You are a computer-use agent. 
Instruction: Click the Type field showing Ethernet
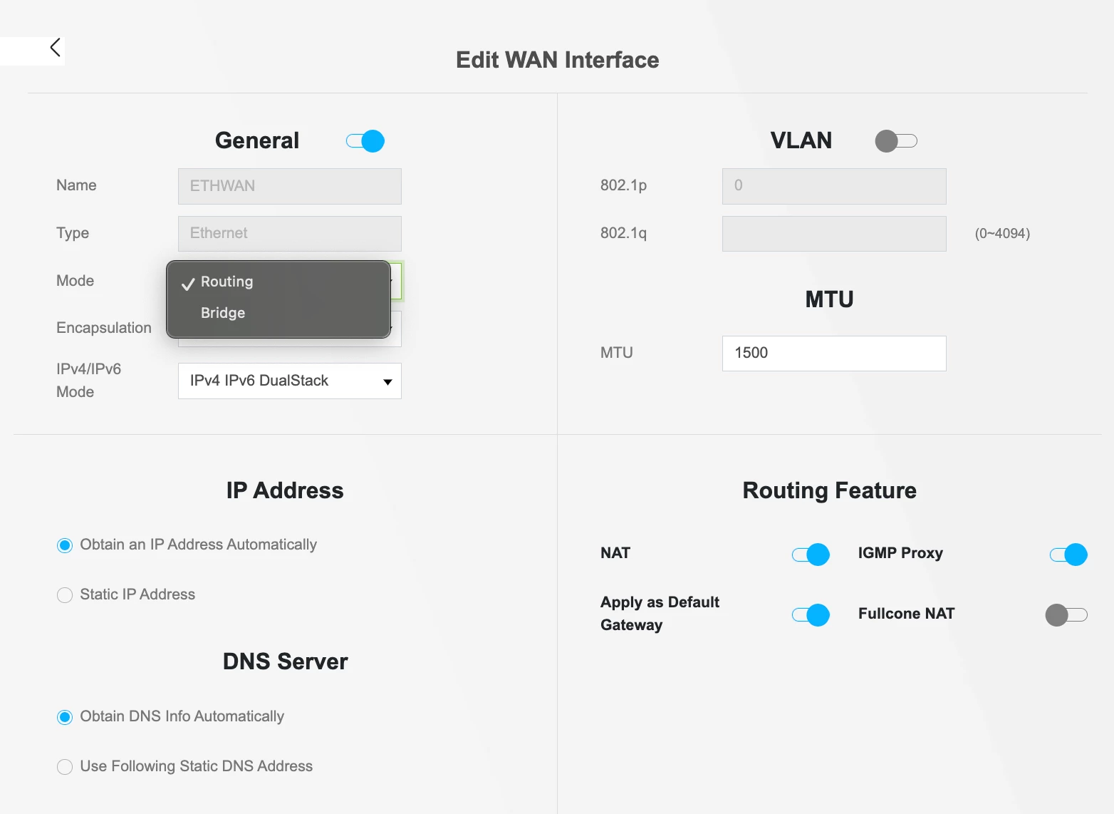[x=289, y=234]
